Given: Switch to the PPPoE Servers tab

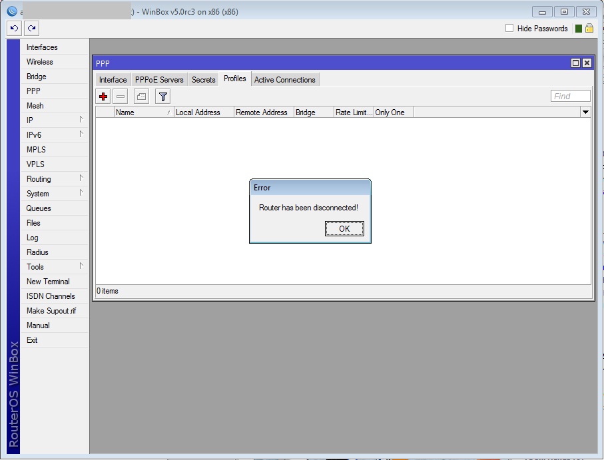Looking at the screenshot, I should click(159, 80).
